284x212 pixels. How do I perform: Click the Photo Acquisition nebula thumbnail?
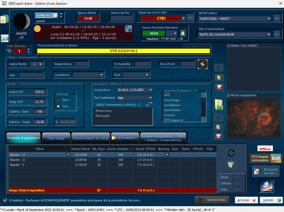coord(254,119)
